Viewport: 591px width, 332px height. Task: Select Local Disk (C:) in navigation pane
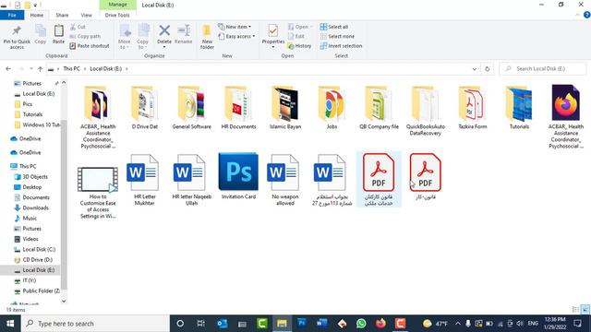pos(39,250)
